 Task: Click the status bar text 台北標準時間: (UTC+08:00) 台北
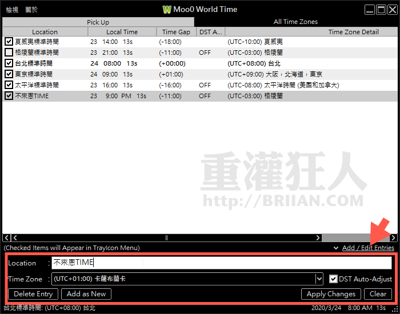click(50, 308)
